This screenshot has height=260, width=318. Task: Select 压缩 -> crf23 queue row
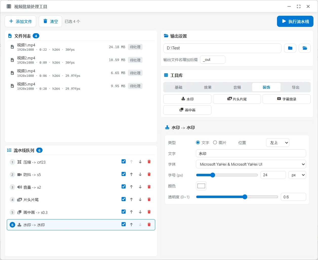pyautogui.click(x=81, y=162)
